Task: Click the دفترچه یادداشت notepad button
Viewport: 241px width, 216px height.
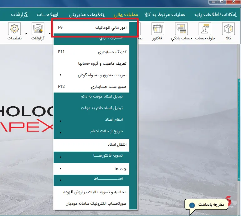Action: pyautogui.click(x=206, y=205)
